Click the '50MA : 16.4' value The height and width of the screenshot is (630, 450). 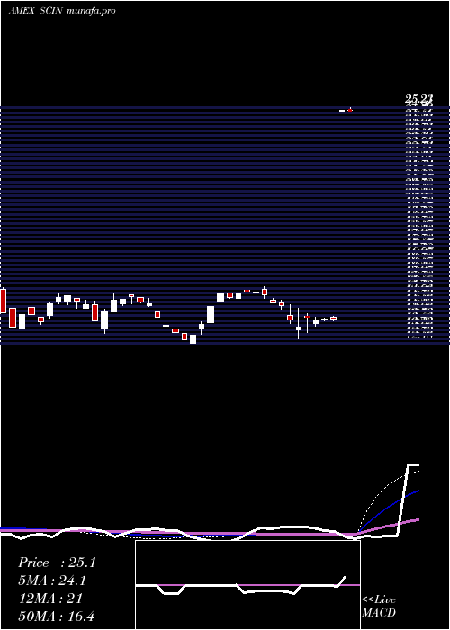[56, 616]
